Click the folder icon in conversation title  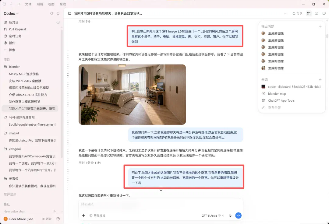click(70, 13)
